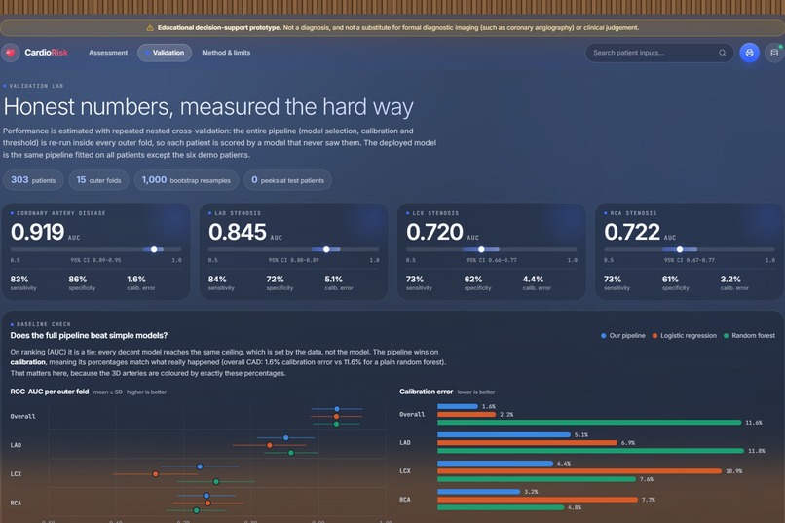Click the Honest numbers page heading

(208, 106)
